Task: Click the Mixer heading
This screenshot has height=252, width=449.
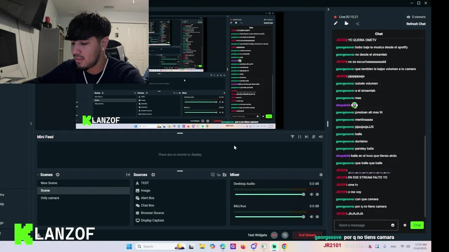Action: point(235,175)
